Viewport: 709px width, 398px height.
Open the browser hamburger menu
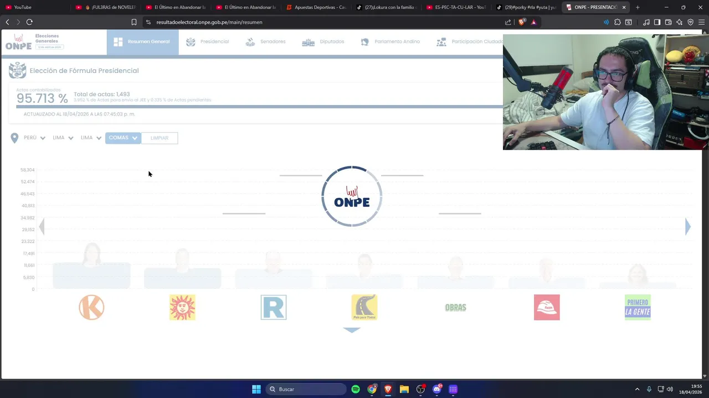[701, 22]
